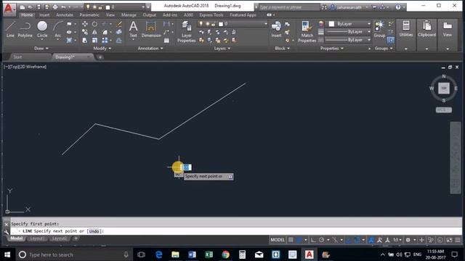
Task: Click the Scale tool in Modify panel
Action: tap(94, 41)
